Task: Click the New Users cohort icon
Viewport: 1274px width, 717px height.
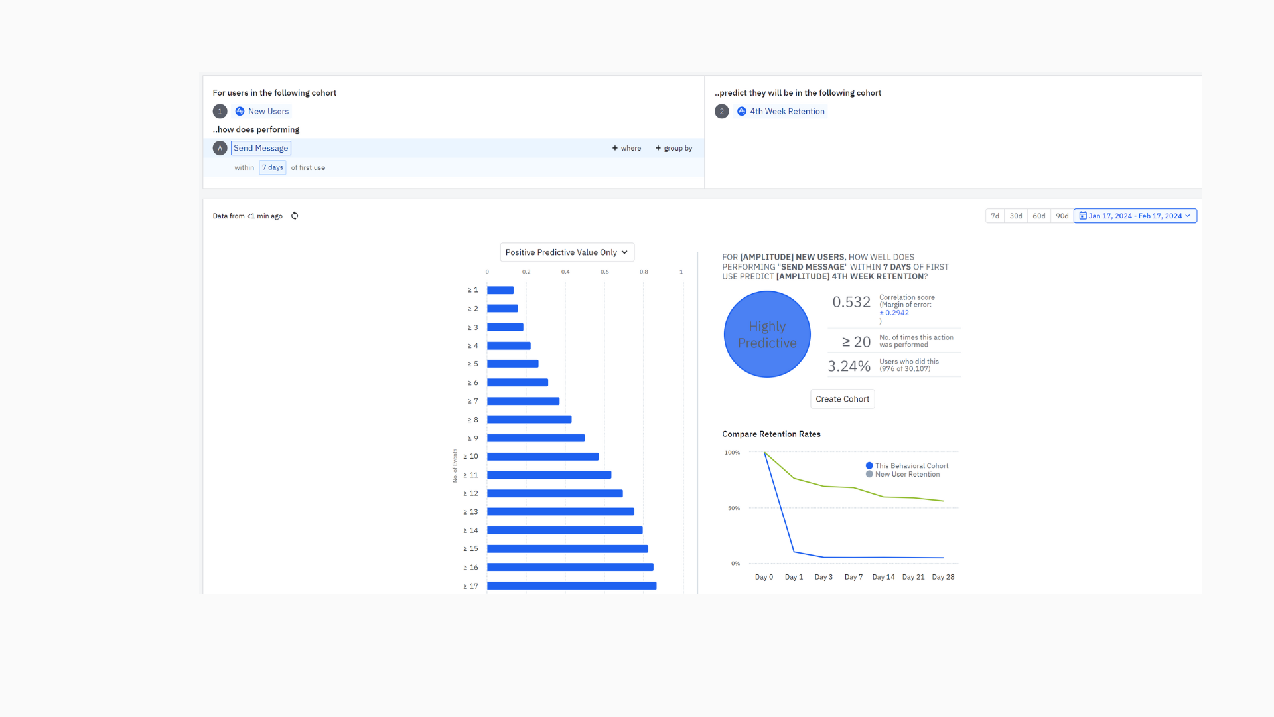Action: tap(240, 112)
